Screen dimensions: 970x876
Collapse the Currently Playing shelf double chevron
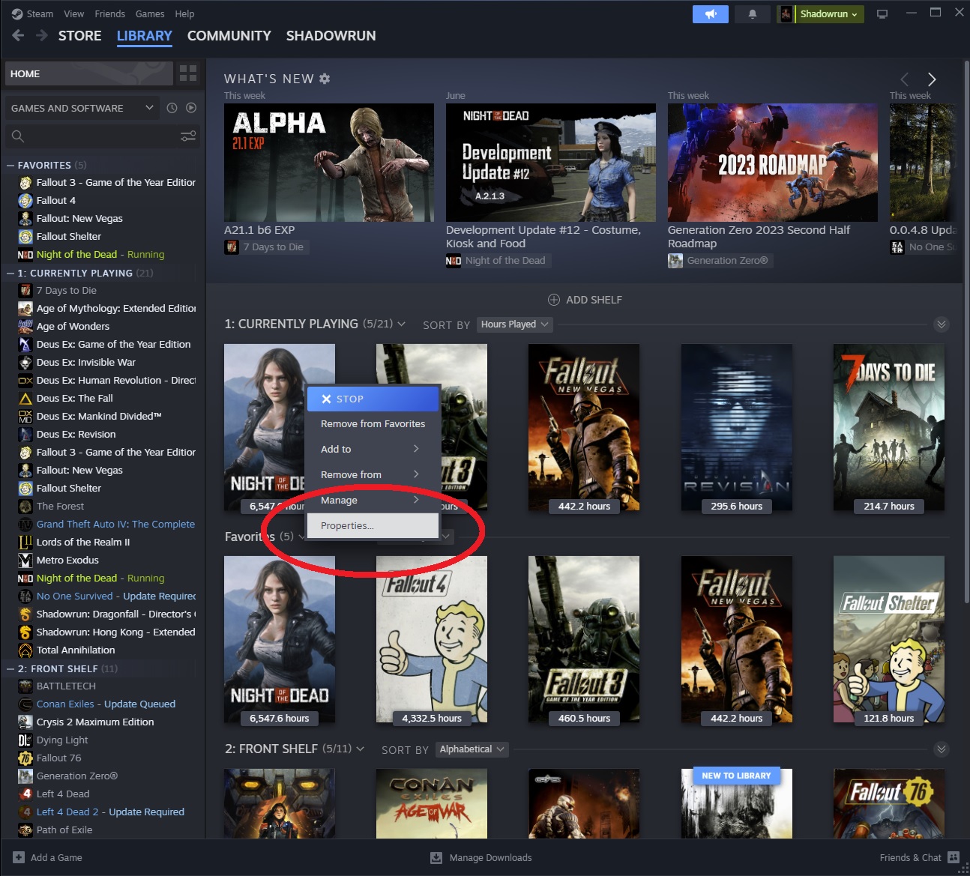tap(942, 324)
